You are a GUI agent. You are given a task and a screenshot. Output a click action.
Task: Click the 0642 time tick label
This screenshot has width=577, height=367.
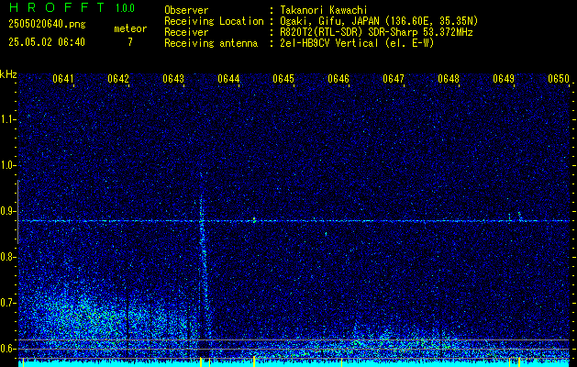pyautogui.click(x=118, y=79)
